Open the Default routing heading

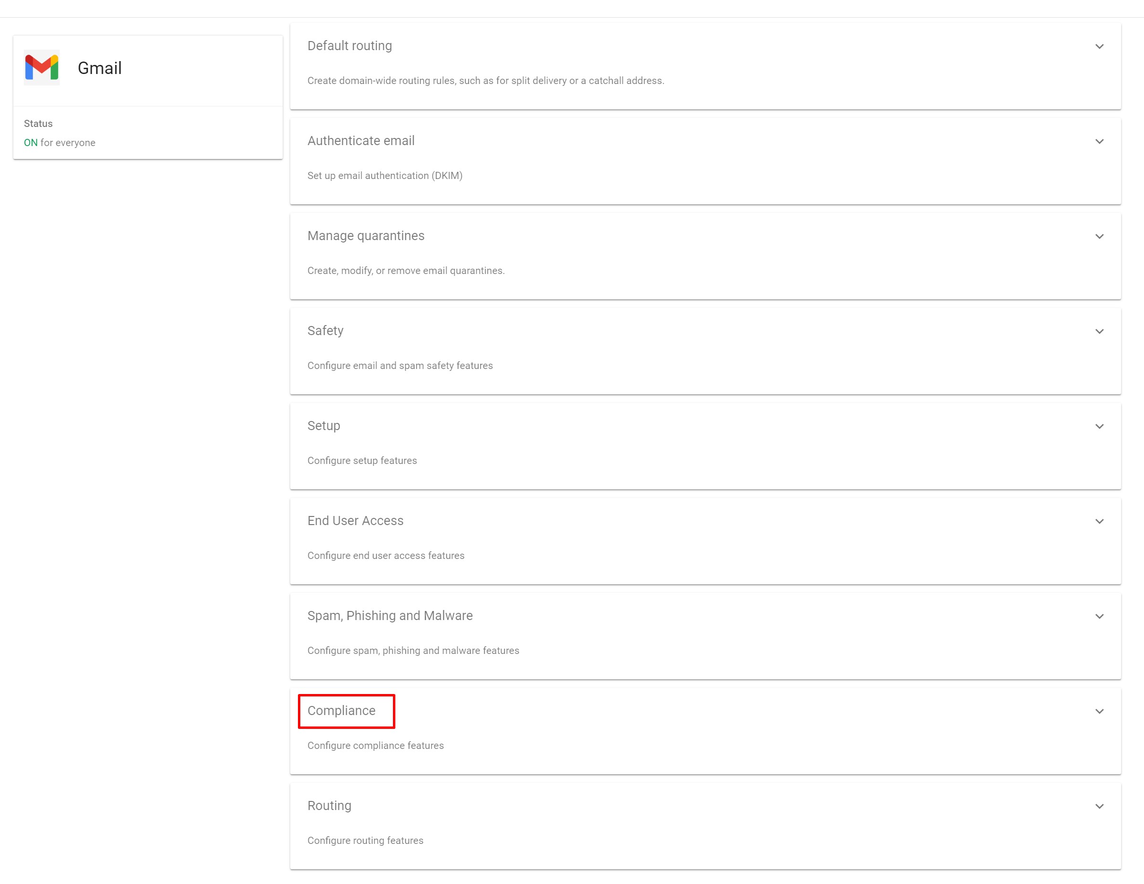point(350,46)
